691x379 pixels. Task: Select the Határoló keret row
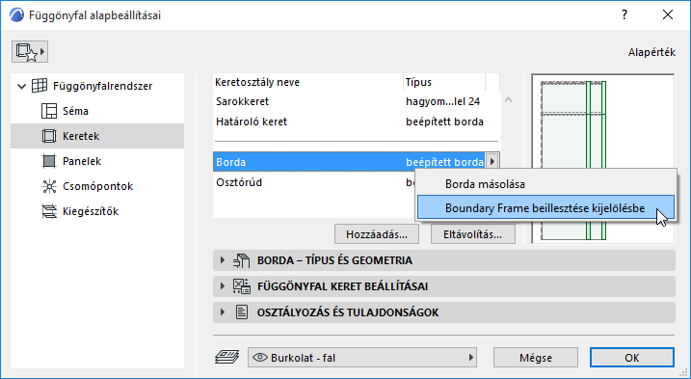[x=357, y=122]
